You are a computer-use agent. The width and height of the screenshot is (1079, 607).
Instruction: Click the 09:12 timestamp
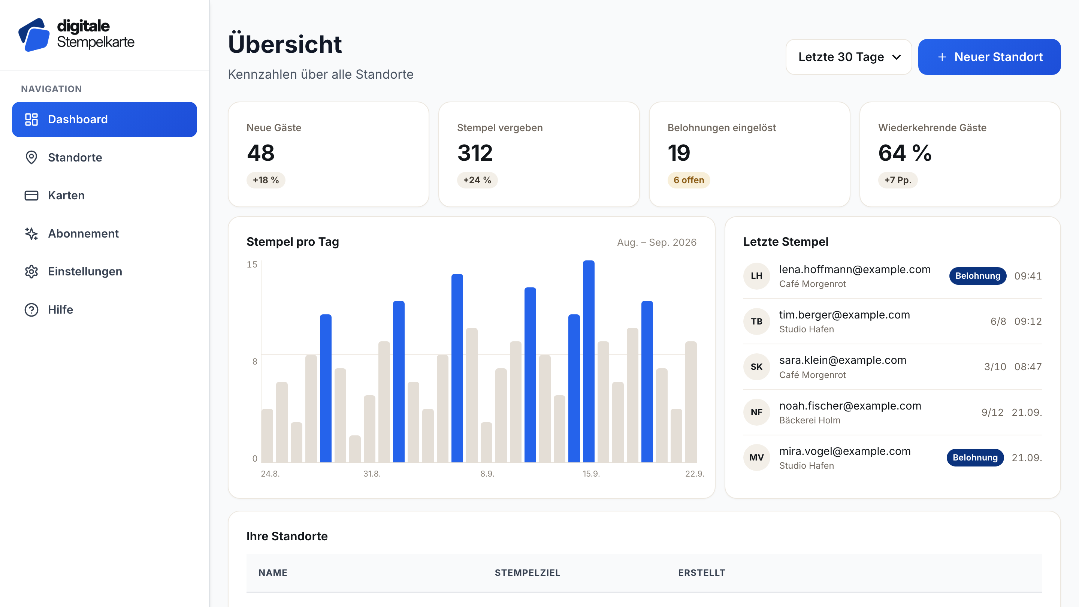coord(1028,322)
